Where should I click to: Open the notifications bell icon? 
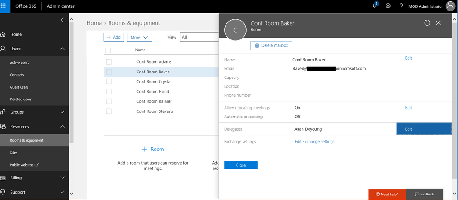pos(375,6)
